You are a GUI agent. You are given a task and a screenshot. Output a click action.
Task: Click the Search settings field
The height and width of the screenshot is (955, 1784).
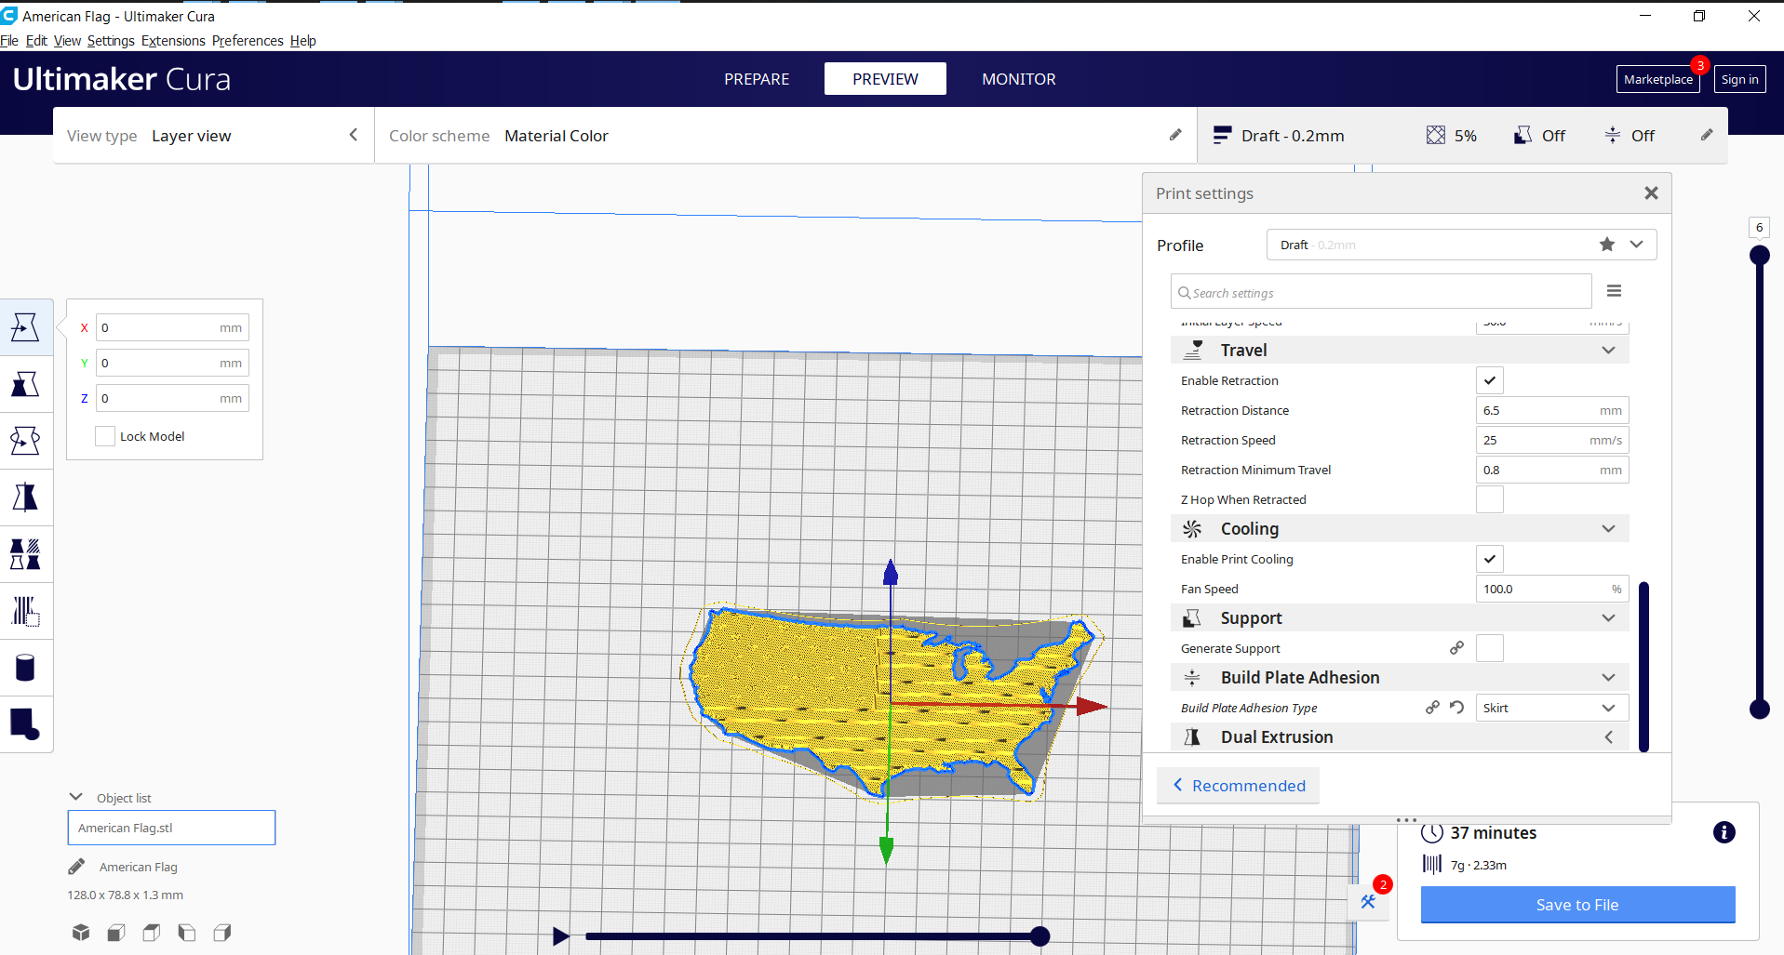[x=1381, y=292]
